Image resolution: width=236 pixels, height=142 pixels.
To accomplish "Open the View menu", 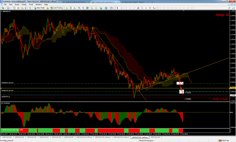I will tap(11, 5).
